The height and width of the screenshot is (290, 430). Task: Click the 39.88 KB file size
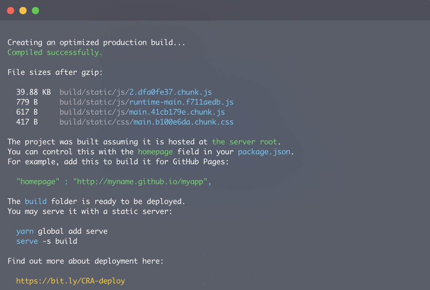pyautogui.click(x=33, y=92)
